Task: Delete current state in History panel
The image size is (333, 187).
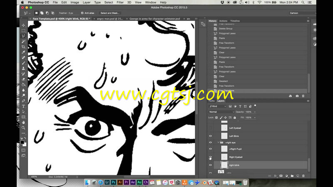Action: tap(303, 96)
